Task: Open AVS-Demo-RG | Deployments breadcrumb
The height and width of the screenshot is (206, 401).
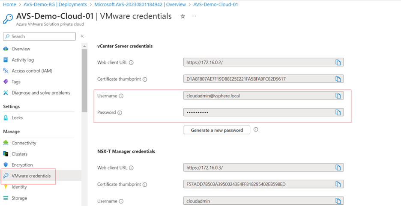Action: [55, 4]
